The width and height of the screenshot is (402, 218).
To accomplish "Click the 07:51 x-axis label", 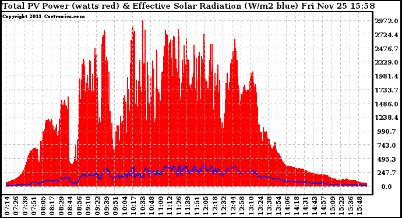I will [34, 205].
